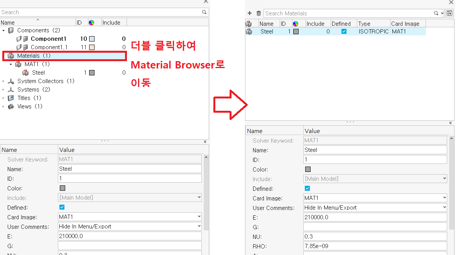Viewport: 458px width, 255px height.
Task: Click the color wheel column header in left browser
Action: (91, 23)
